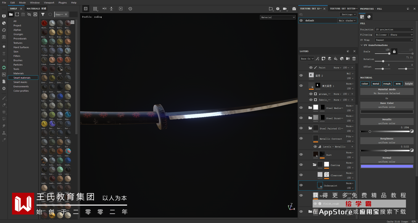
Task: Toggle visibility of the Dust layer
Action: [x=301, y=154]
